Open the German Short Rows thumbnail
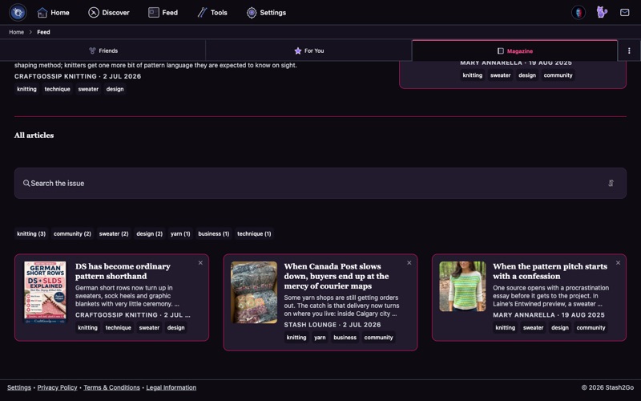This screenshot has height=401, width=641. (x=45, y=292)
